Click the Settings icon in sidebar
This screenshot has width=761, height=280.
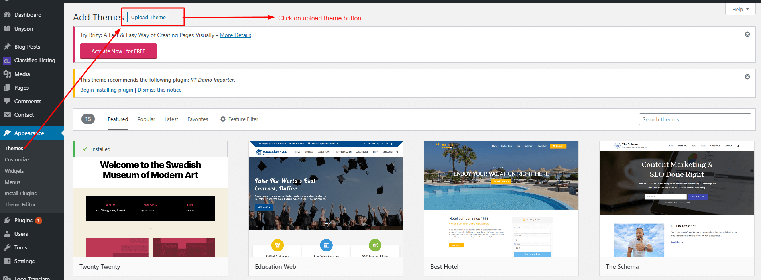(7, 261)
